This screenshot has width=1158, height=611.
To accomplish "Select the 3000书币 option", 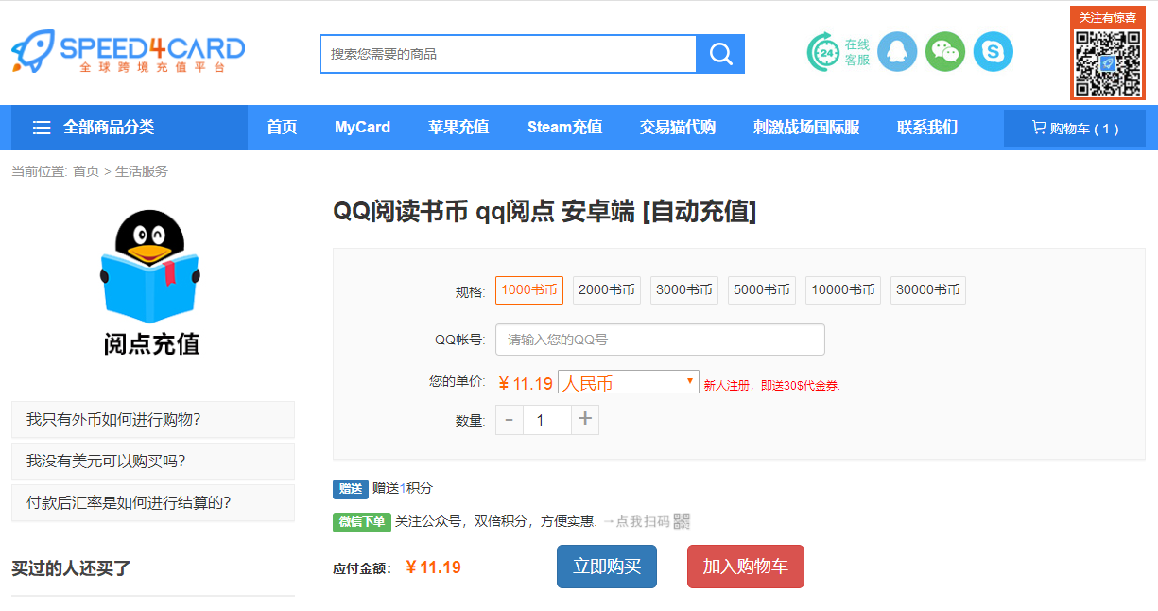I will pos(684,290).
